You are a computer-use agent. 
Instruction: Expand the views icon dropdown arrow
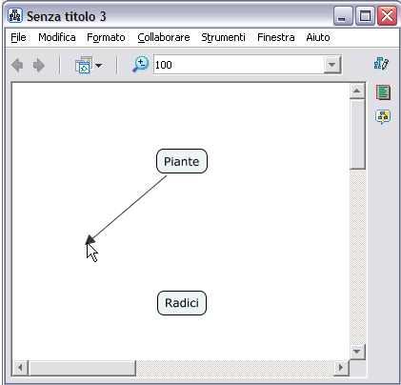[x=99, y=66]
